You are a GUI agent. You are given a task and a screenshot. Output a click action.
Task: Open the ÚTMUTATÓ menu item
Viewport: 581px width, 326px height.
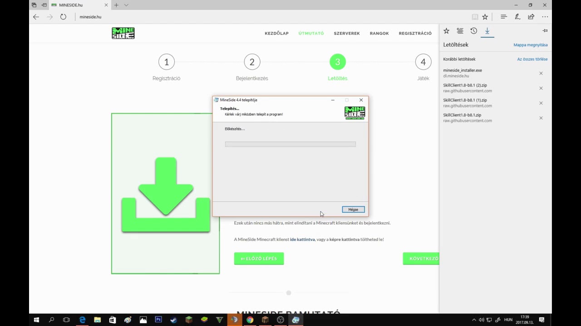[311, 33]
